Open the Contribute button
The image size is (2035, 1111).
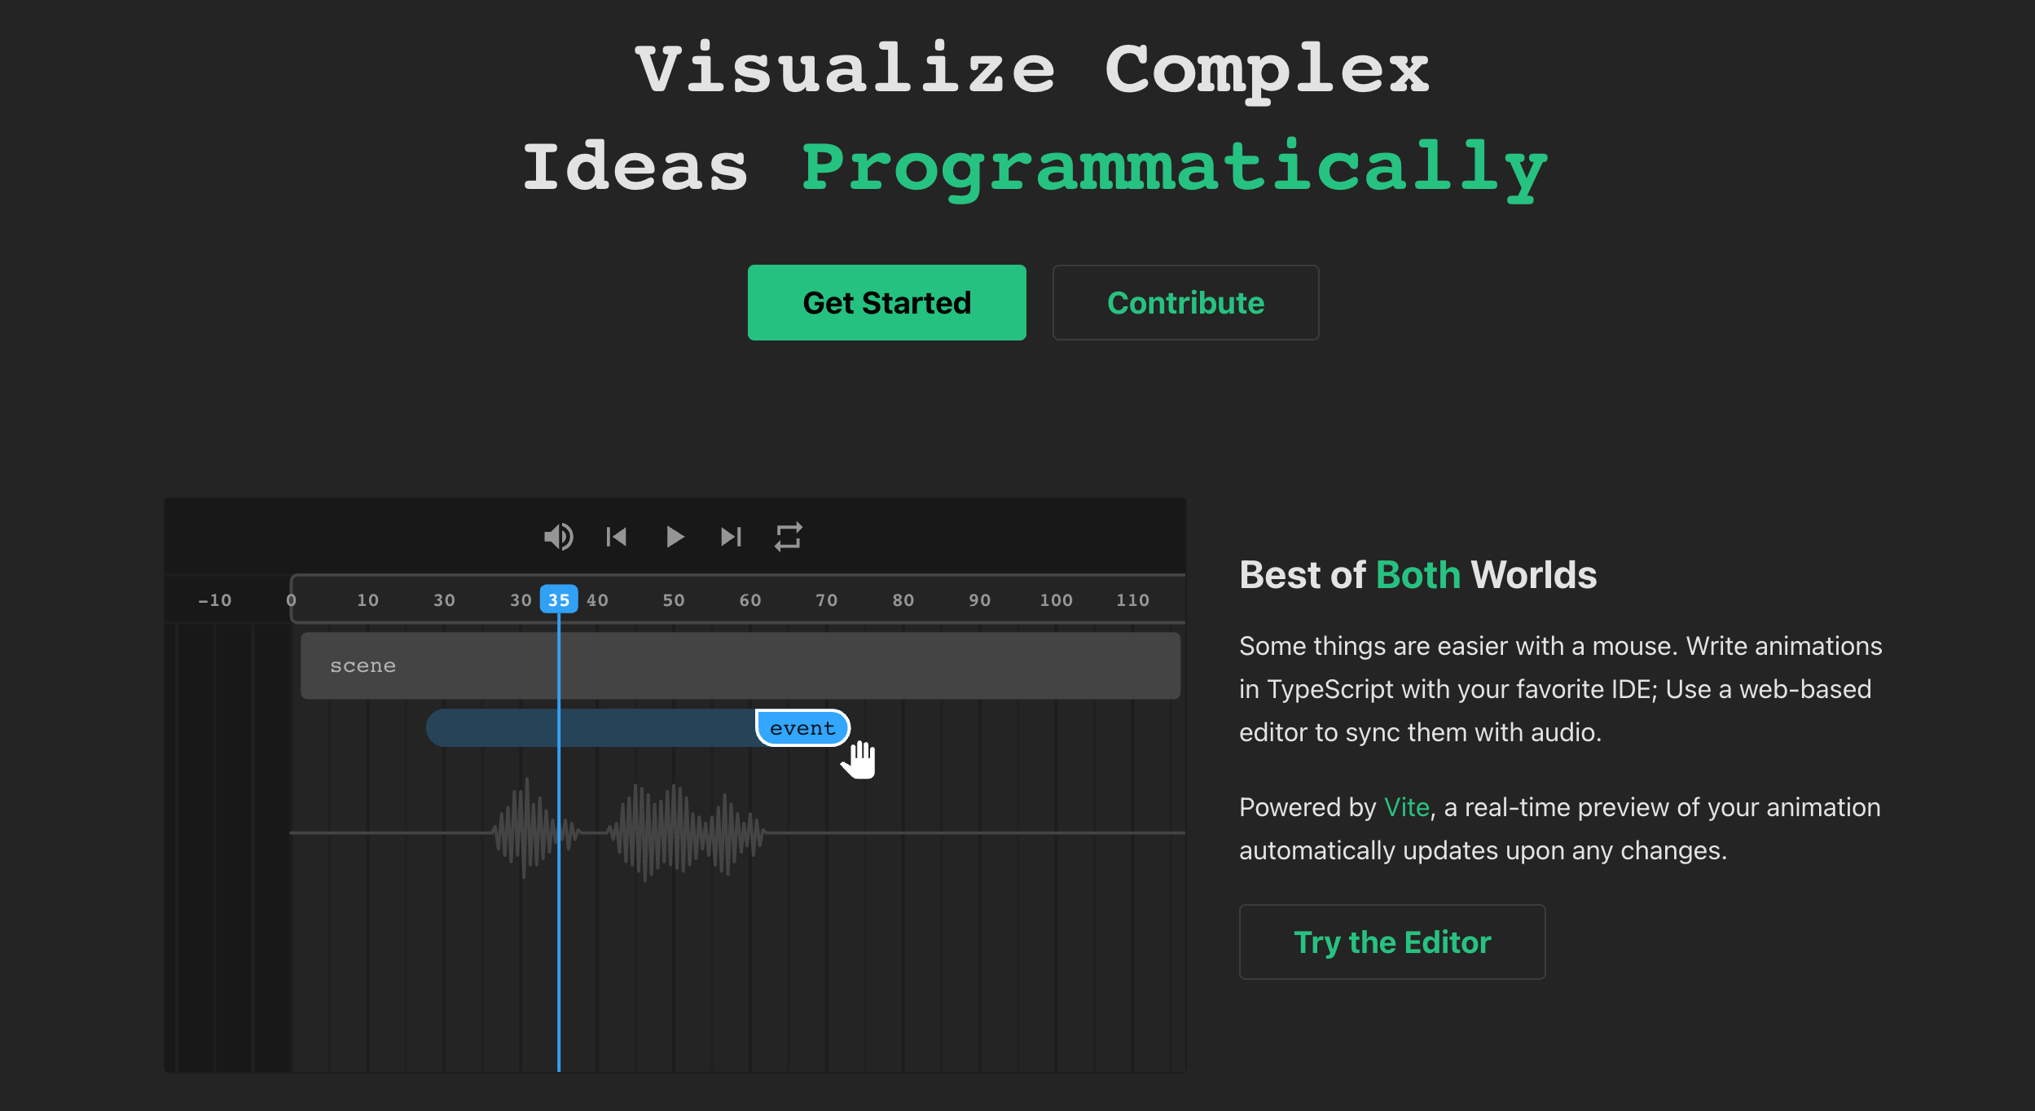(1185, 302)
